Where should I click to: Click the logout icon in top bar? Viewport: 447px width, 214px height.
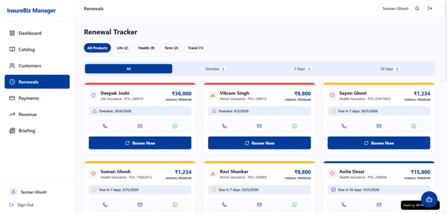pyautogui.click(x=430, y=8)
